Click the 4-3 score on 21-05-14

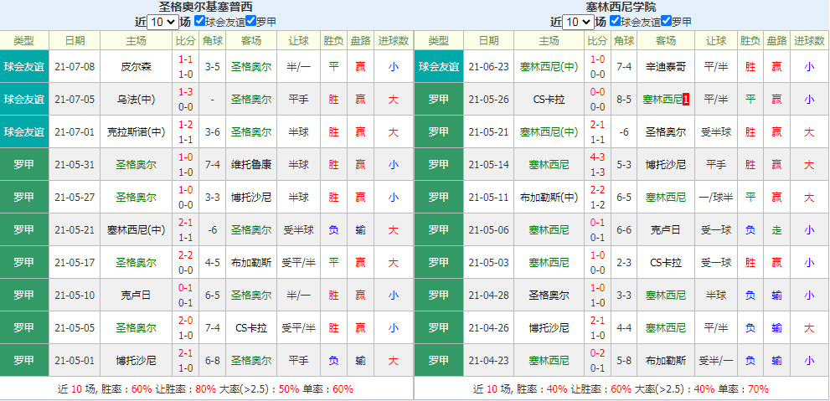click(596, 157)
